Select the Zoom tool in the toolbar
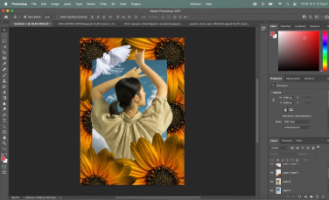The image size is (329, 200). coord(4,143)
